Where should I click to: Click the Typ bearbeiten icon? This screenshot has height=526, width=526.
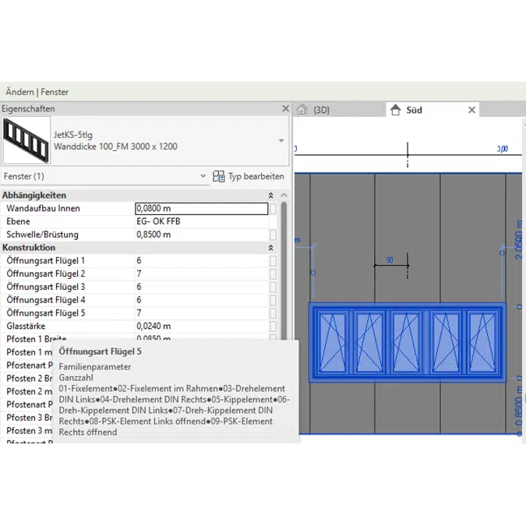[219, 176]
